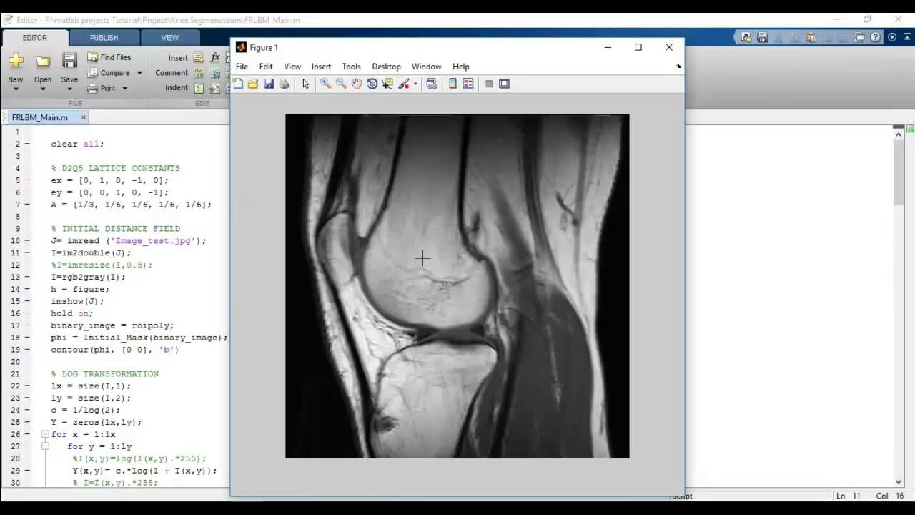Expand the Print dropdown arrow
Viewport: 915px width, 515px height.
coord(124,89)
